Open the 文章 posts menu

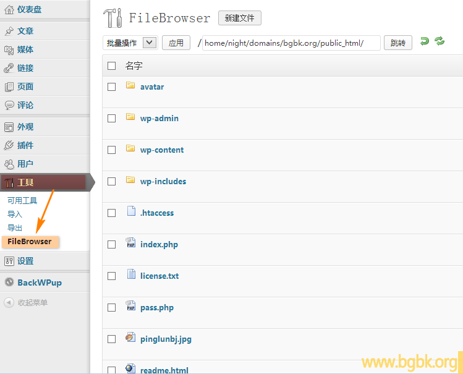tap(25, 31)
